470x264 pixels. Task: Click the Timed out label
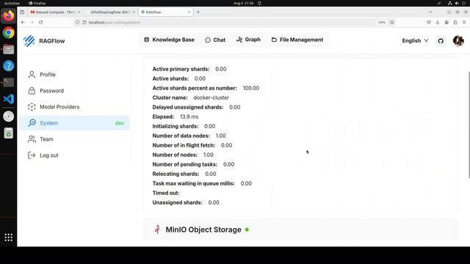pyautogui.click(x=166, y=193)
